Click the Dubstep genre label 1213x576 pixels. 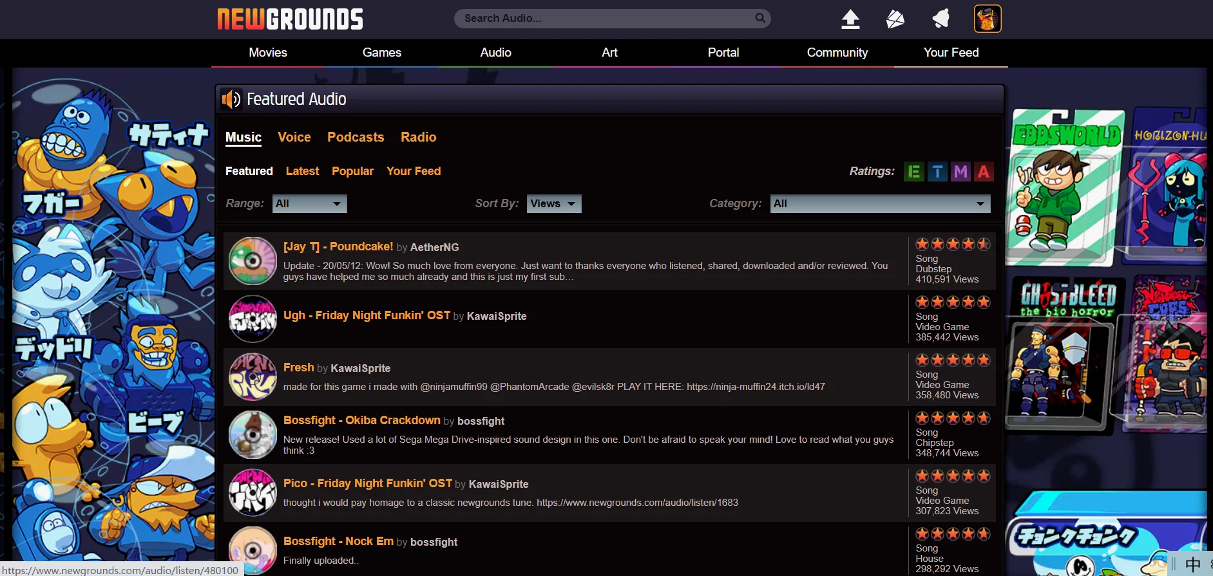(933, 269)
